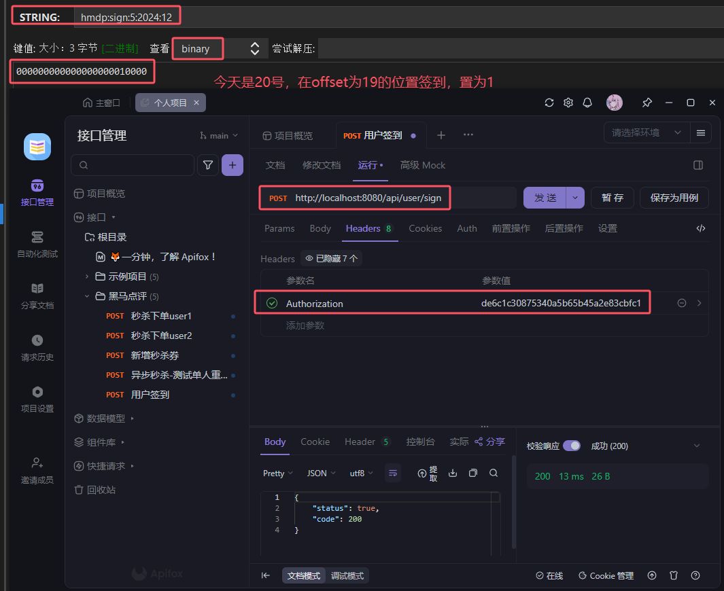
Task: Open 请求历史 in left sidebar
Action: (x=37, y=348)
